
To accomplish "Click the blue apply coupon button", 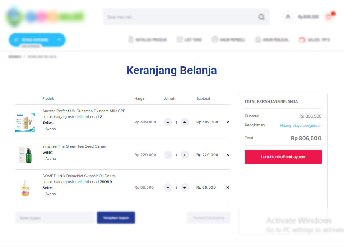I will coord(116,218).
